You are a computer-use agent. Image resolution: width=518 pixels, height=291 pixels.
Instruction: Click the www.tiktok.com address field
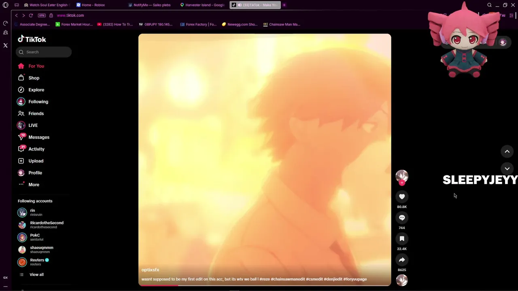click(x=70, y=15)
